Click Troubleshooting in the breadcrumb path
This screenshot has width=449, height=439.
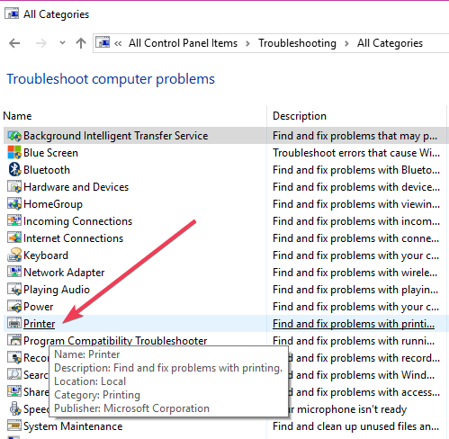(297, 43)
